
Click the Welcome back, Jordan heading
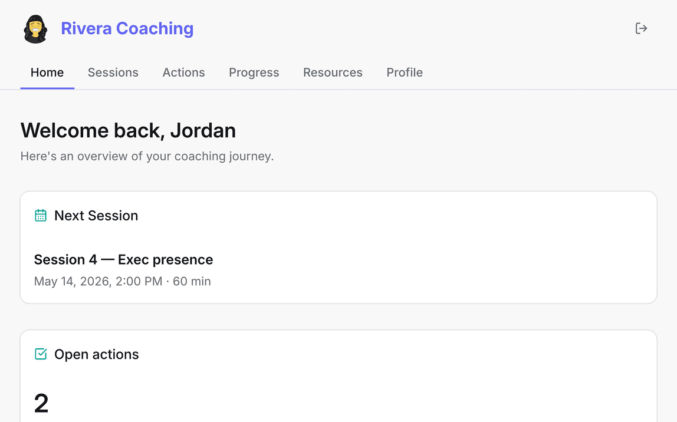128,130
